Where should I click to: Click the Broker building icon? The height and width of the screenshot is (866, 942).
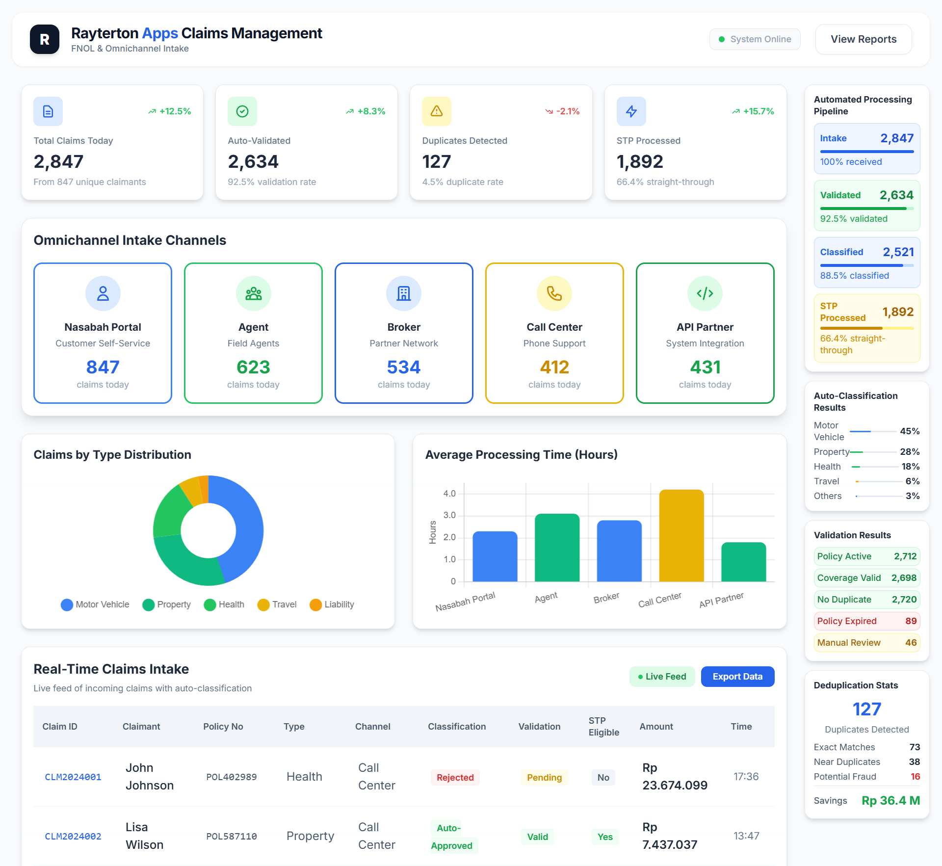tap(404, 293)
